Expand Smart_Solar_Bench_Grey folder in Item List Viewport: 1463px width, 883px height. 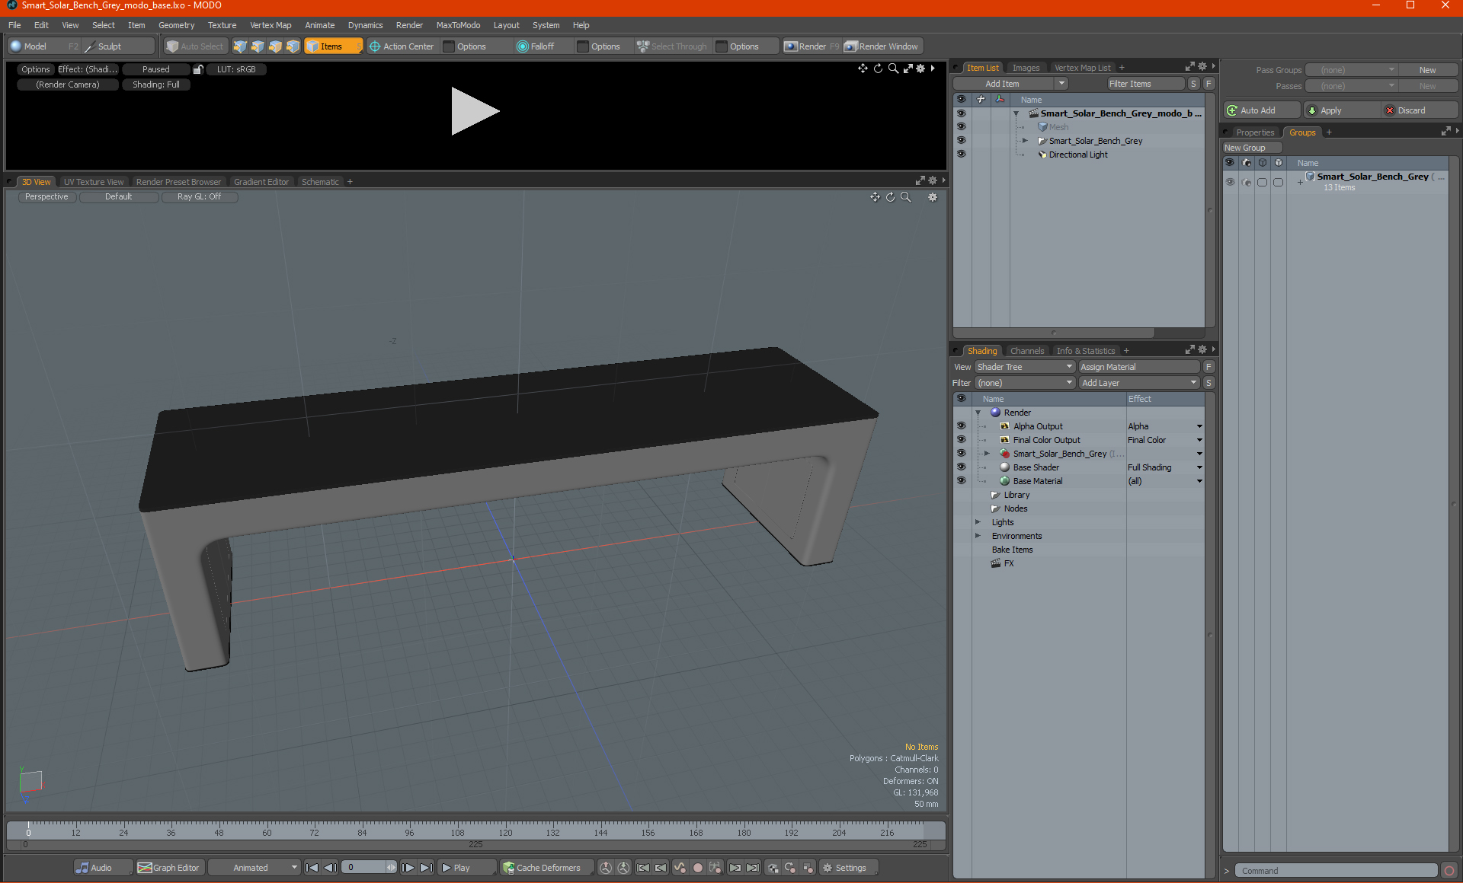tap(1025, 141)
